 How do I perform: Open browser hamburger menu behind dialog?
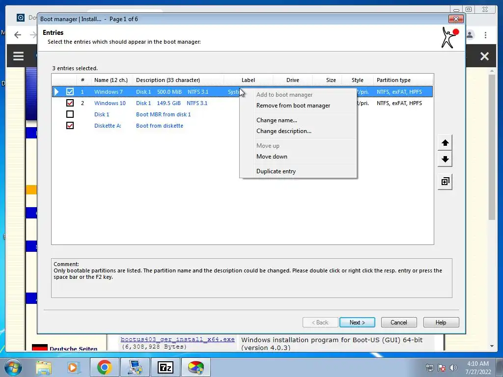click(x=18, y=56)
